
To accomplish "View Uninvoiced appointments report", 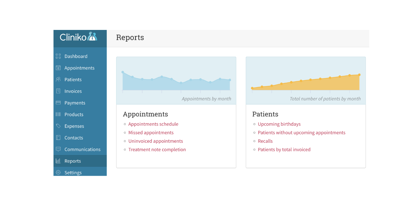I will [155, 141].
